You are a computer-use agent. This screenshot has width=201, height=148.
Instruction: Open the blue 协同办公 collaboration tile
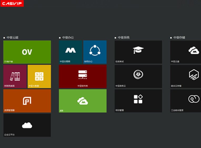pyautogui.click(x=95, y=52)
